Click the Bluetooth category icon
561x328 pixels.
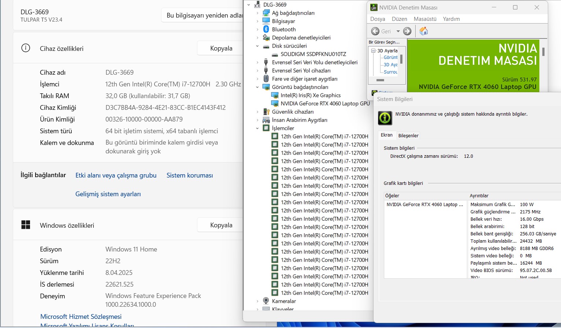tap(266, 29)
